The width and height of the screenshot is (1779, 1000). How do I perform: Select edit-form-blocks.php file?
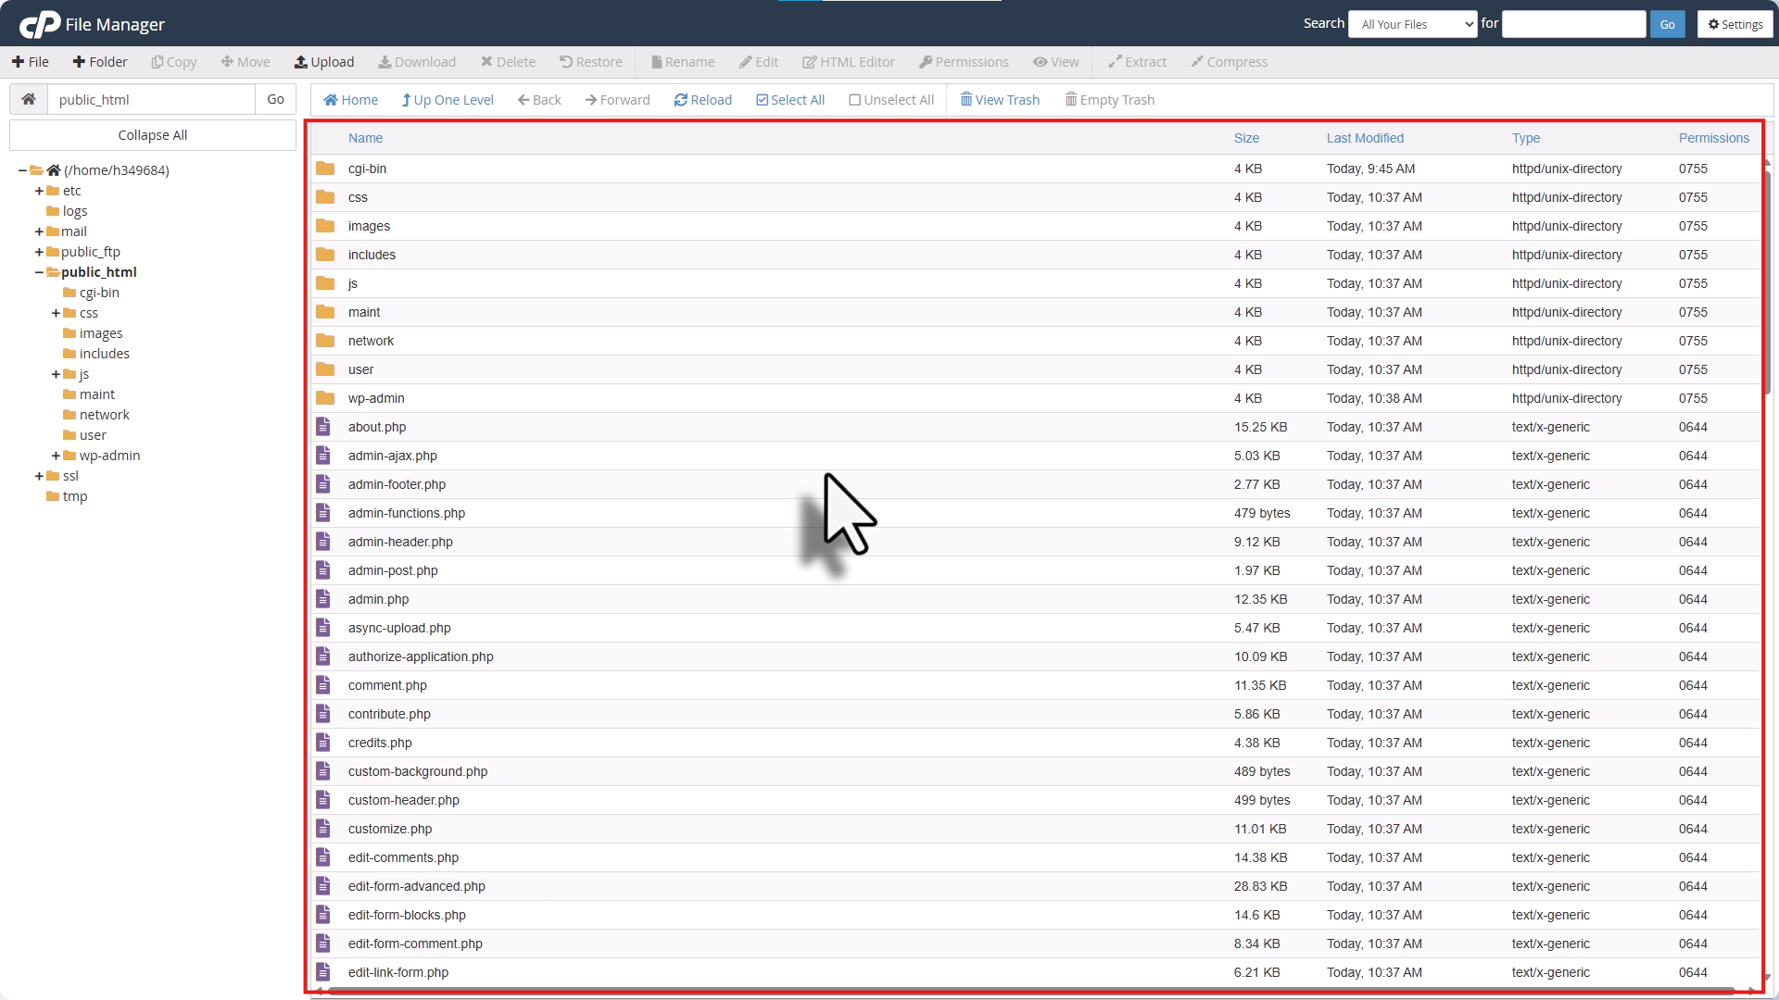1036,915
